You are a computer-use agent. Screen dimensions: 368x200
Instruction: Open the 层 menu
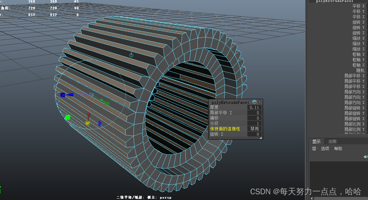314,148
